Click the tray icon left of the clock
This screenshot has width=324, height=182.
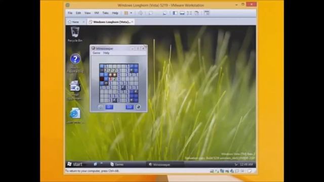(x=236, y=164)
